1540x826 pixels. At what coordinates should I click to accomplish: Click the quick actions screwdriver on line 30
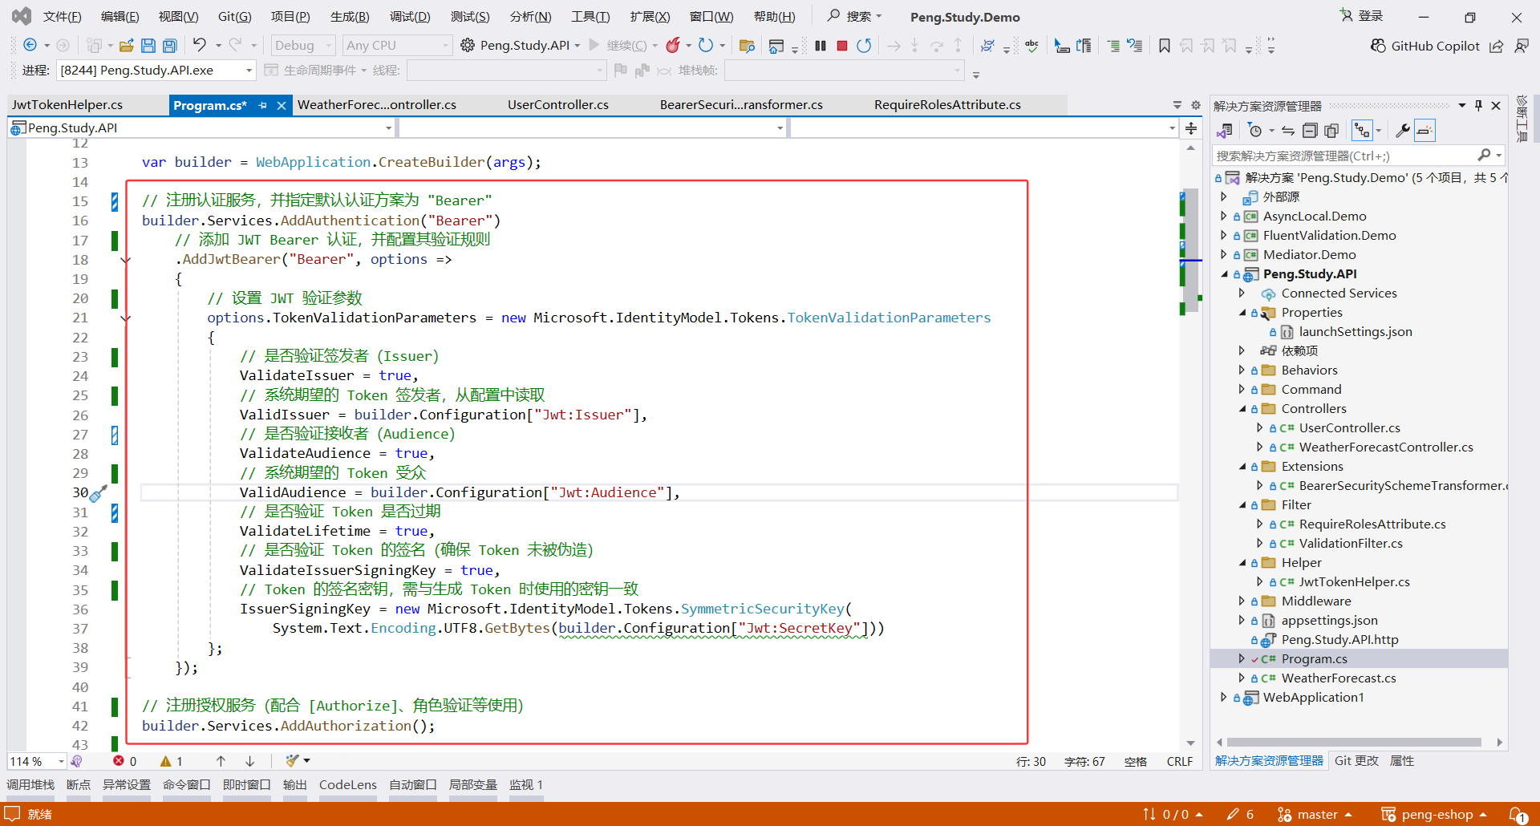98,493
